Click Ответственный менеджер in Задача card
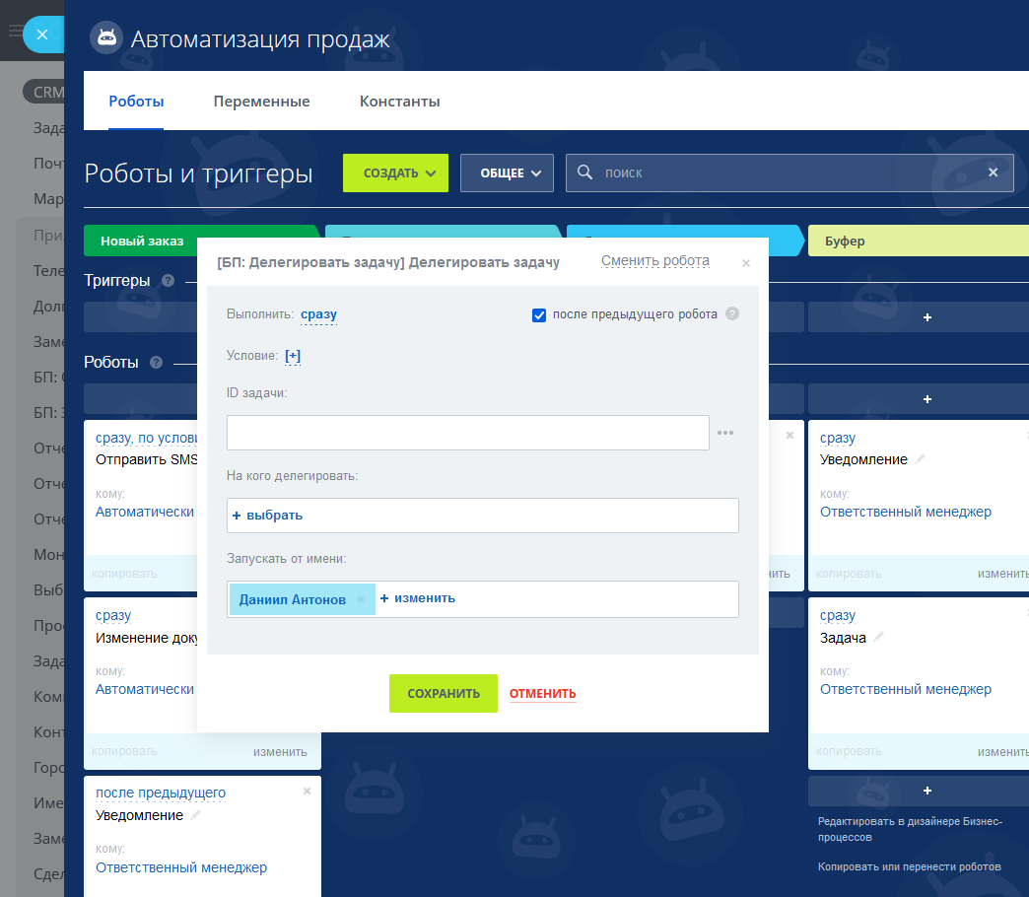 (905, 689)
